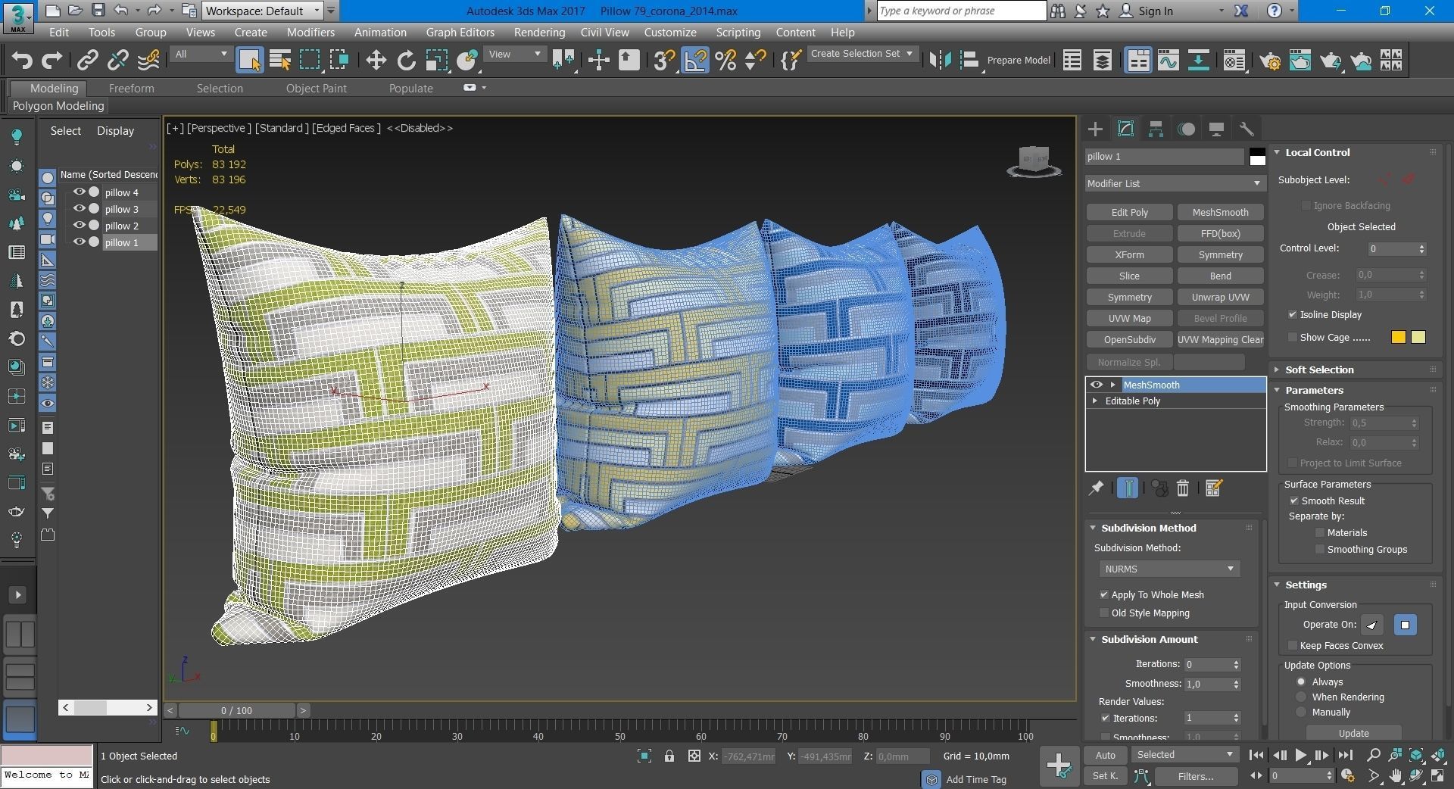Click the Undo arrow in main toolbar
This screenshot has height=789, width=1454.
22,60
